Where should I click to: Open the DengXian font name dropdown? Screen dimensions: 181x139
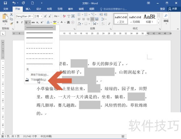[24, 16]
